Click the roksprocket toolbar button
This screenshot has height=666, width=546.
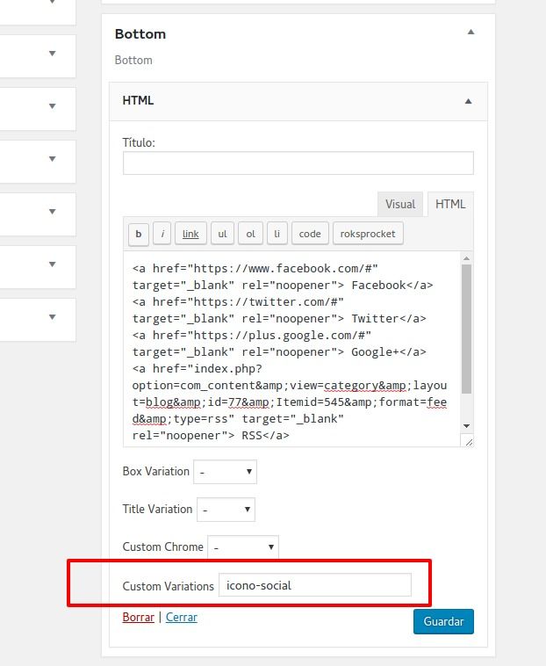point(368,234)
